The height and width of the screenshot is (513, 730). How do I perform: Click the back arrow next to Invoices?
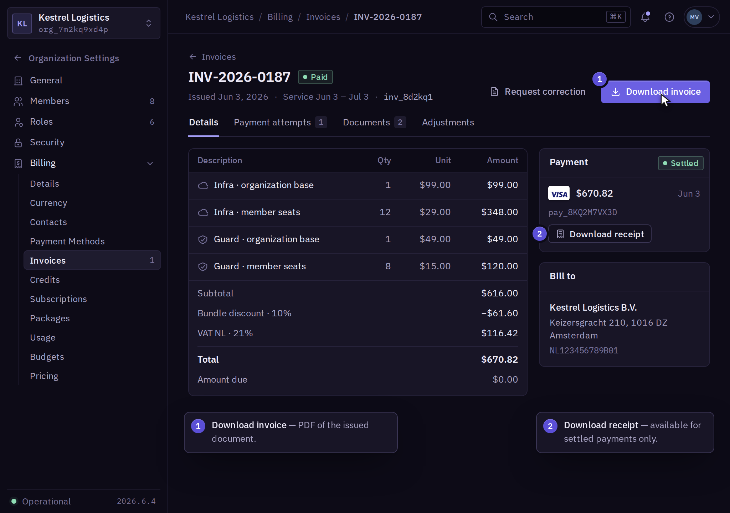click(193, 57)
